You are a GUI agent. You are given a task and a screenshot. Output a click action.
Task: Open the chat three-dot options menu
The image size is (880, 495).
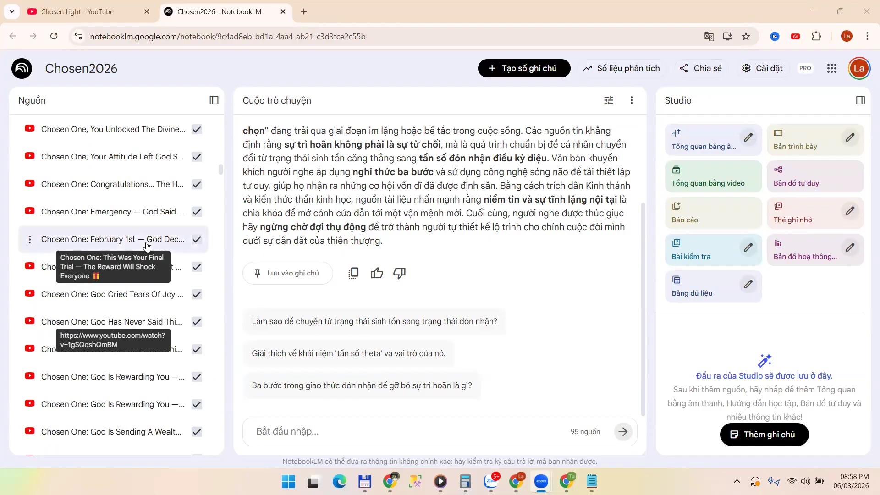[x=632, y=100]
